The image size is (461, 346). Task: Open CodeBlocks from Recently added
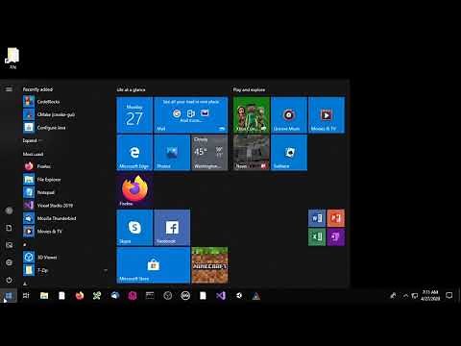click(48, 102)
